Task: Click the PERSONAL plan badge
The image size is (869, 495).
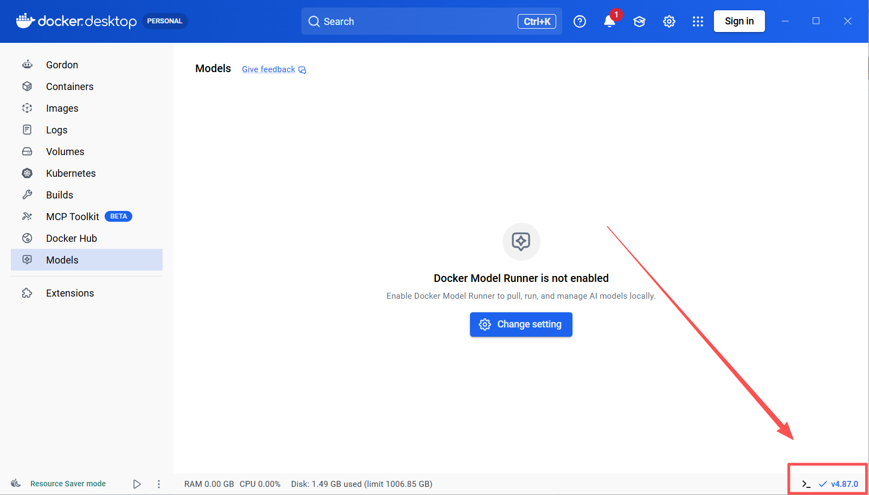Action: (165, 21)
